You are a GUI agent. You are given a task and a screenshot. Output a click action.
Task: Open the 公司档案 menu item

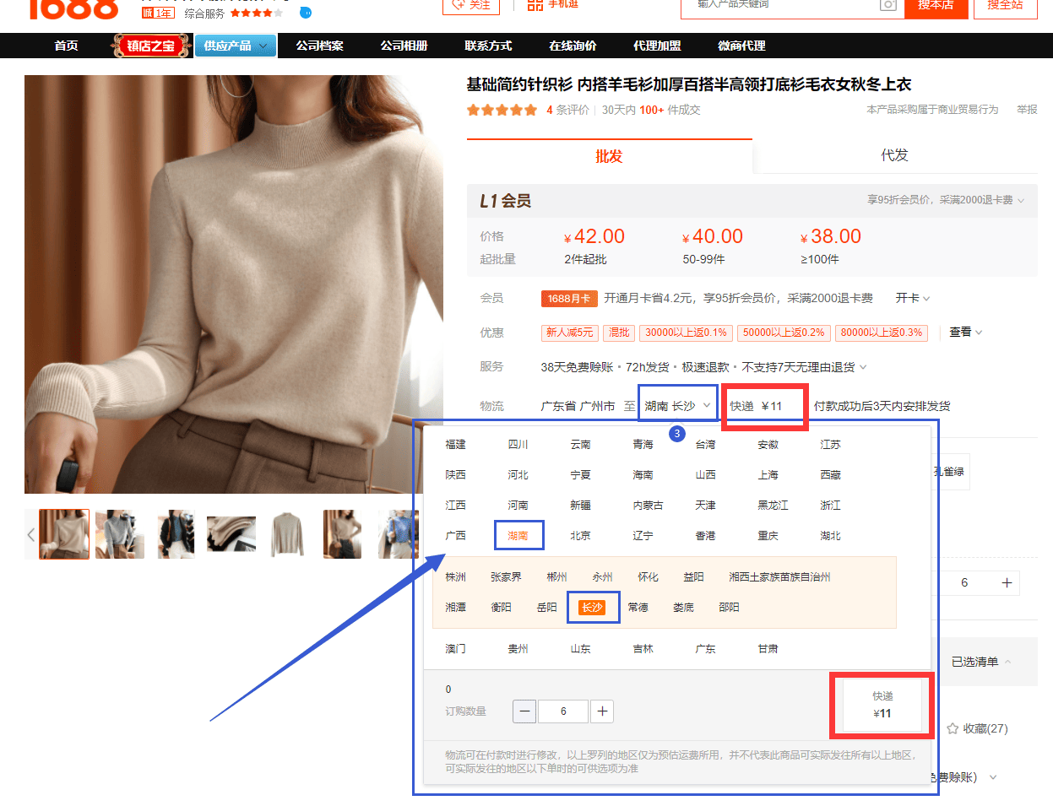coord(319,46)
